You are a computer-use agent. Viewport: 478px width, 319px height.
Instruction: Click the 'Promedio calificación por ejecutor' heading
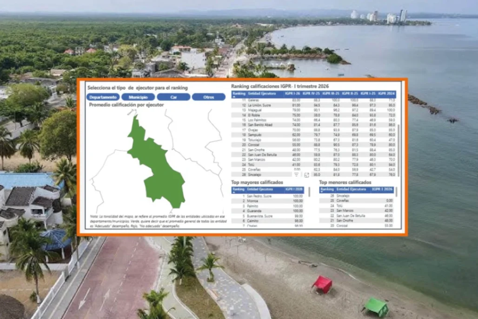126,105
